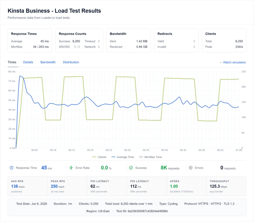Click the Test ID hash value
The height and width of the screenshot is (222, 254).
tap(148, 211)
